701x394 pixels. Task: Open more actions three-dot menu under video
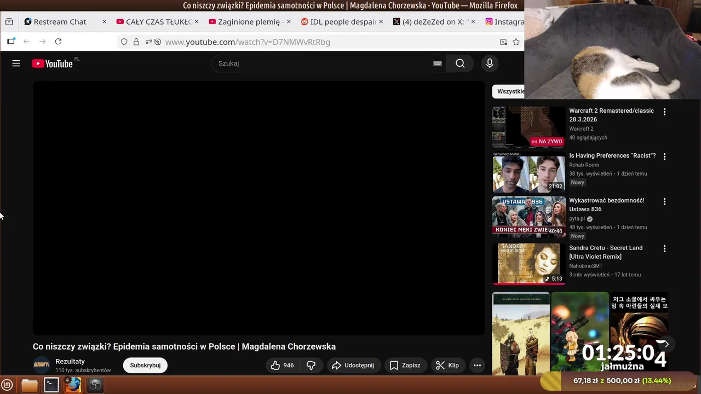click(x=477, y=366)
